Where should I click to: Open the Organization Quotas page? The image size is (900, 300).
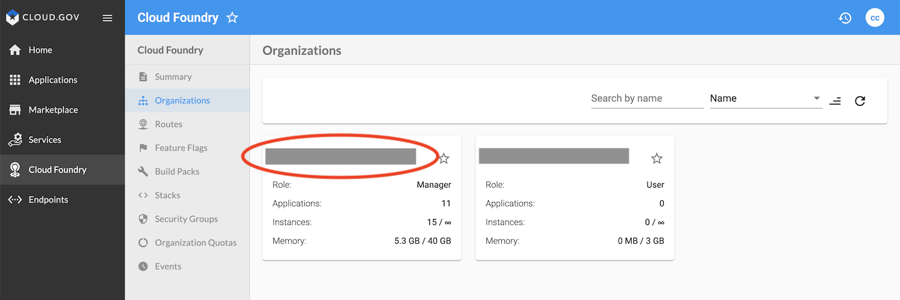point(187,243)
